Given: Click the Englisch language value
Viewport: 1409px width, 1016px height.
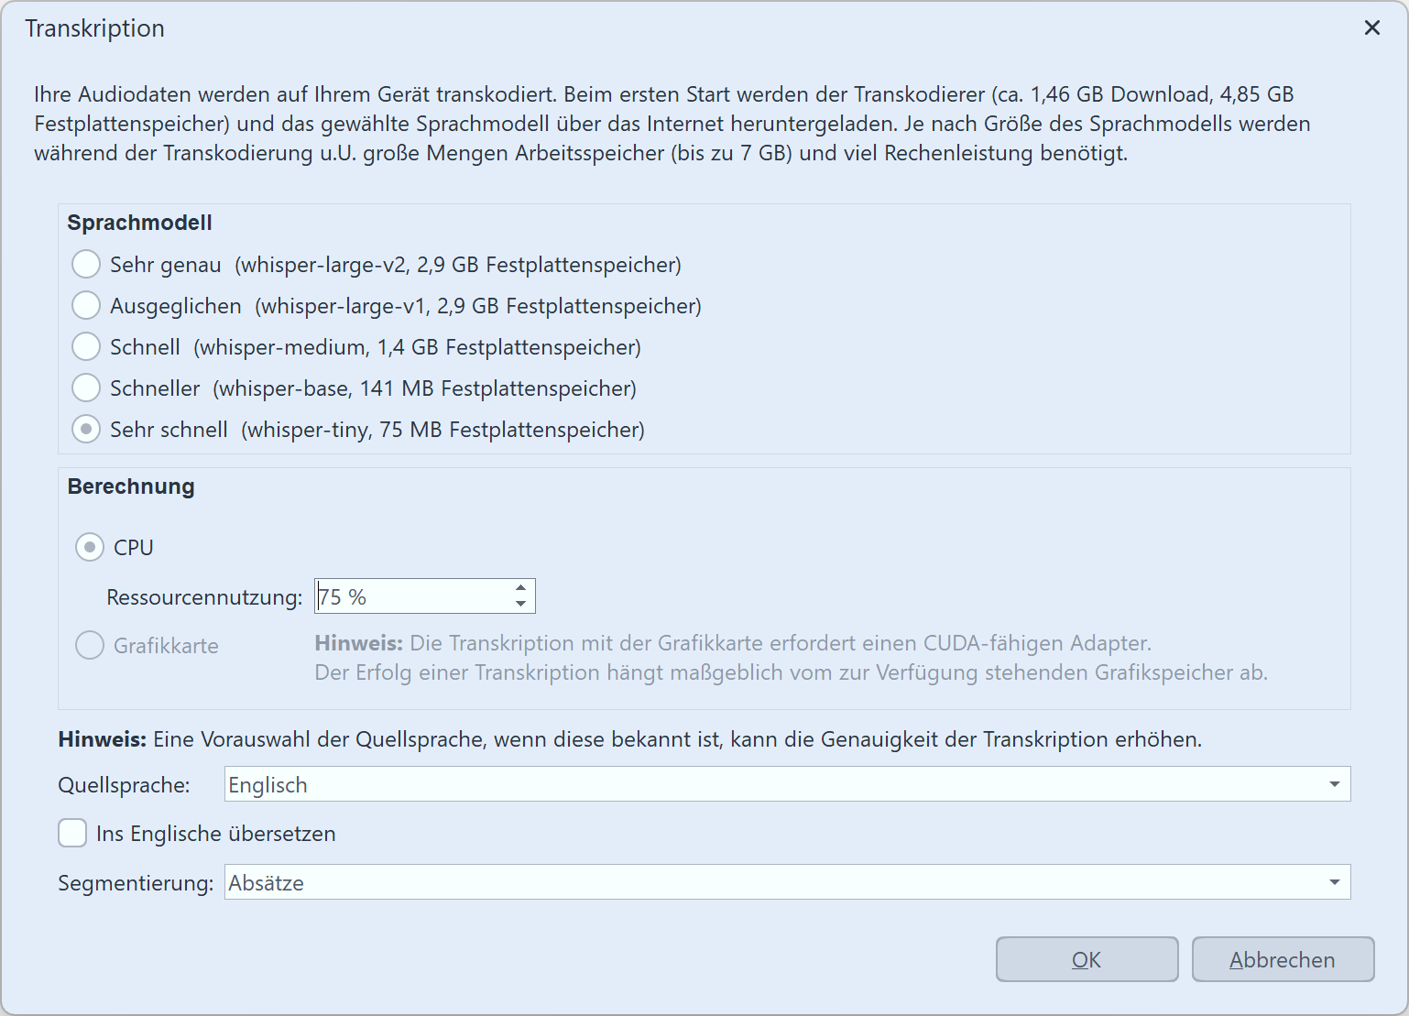Looking at the screenshot, I should [x=268, y=783].
